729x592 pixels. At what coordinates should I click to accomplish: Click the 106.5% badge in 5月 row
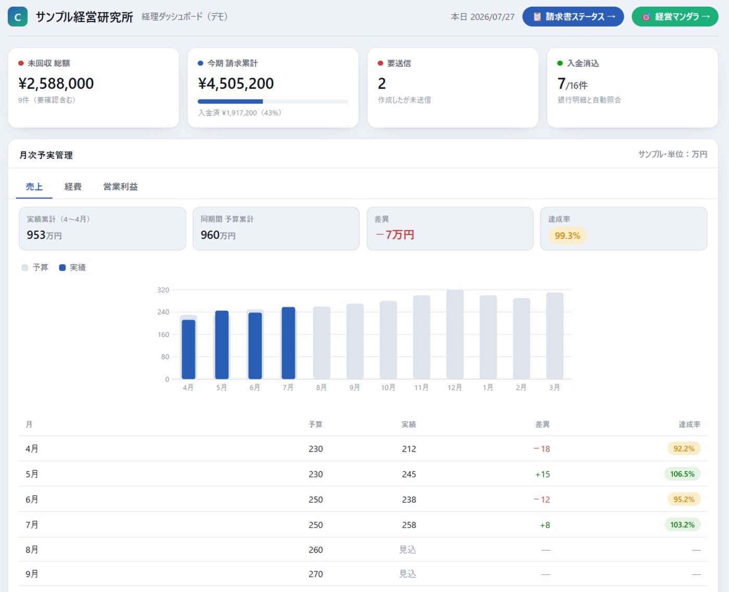coord(682,474)
